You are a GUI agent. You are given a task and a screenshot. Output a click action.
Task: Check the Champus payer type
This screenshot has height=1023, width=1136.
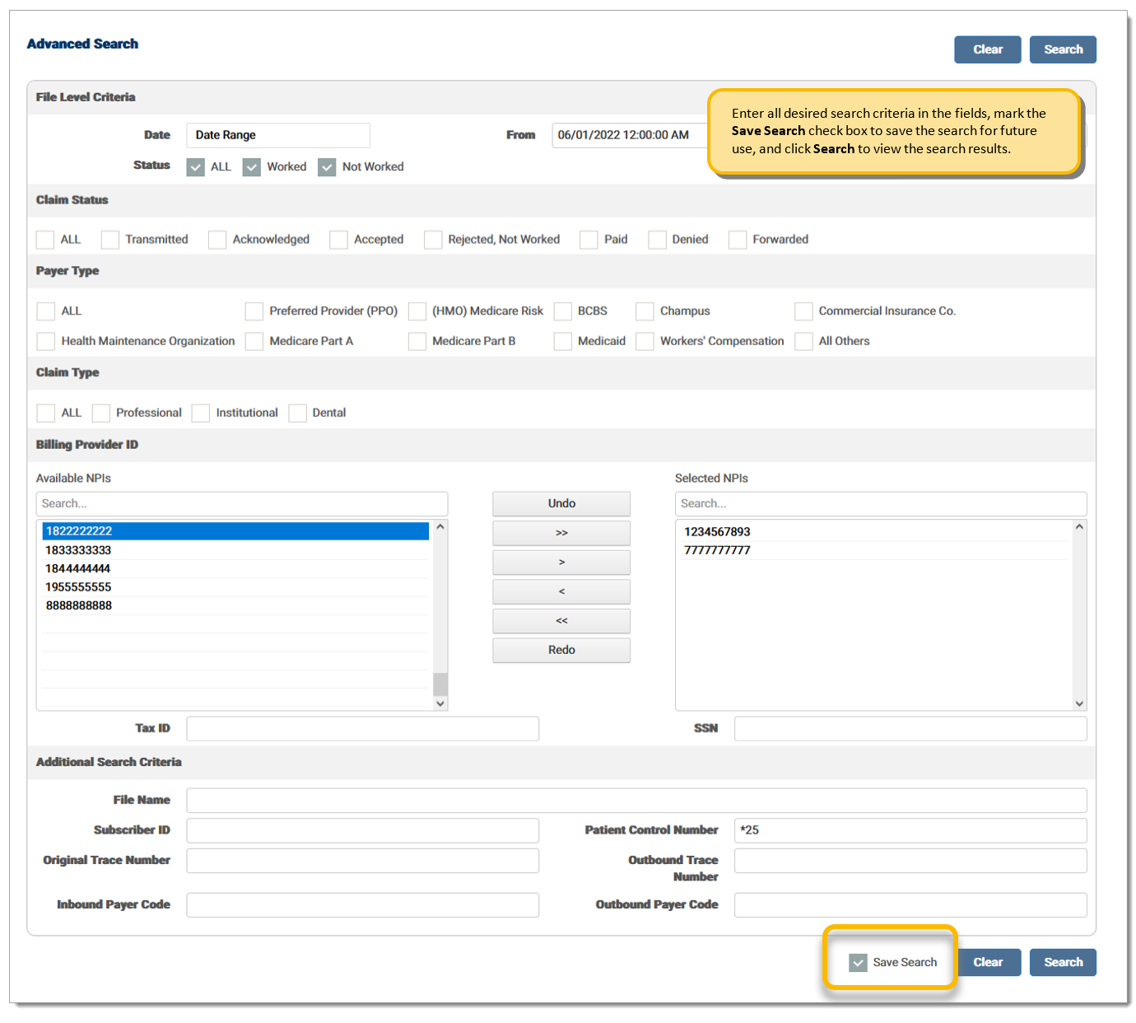point(645,311)
